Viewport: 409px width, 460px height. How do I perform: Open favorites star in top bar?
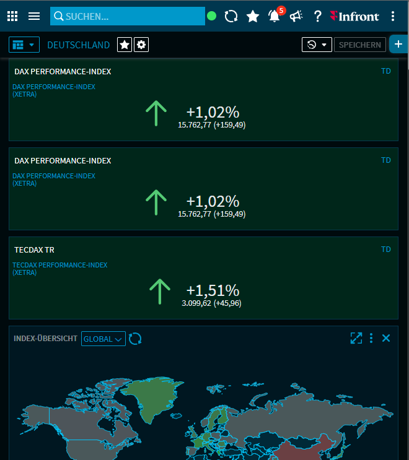253,16
